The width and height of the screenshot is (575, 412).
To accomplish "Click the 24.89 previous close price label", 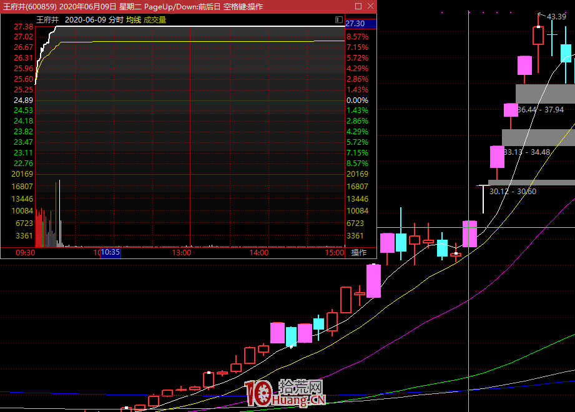I will coord(23,101).
